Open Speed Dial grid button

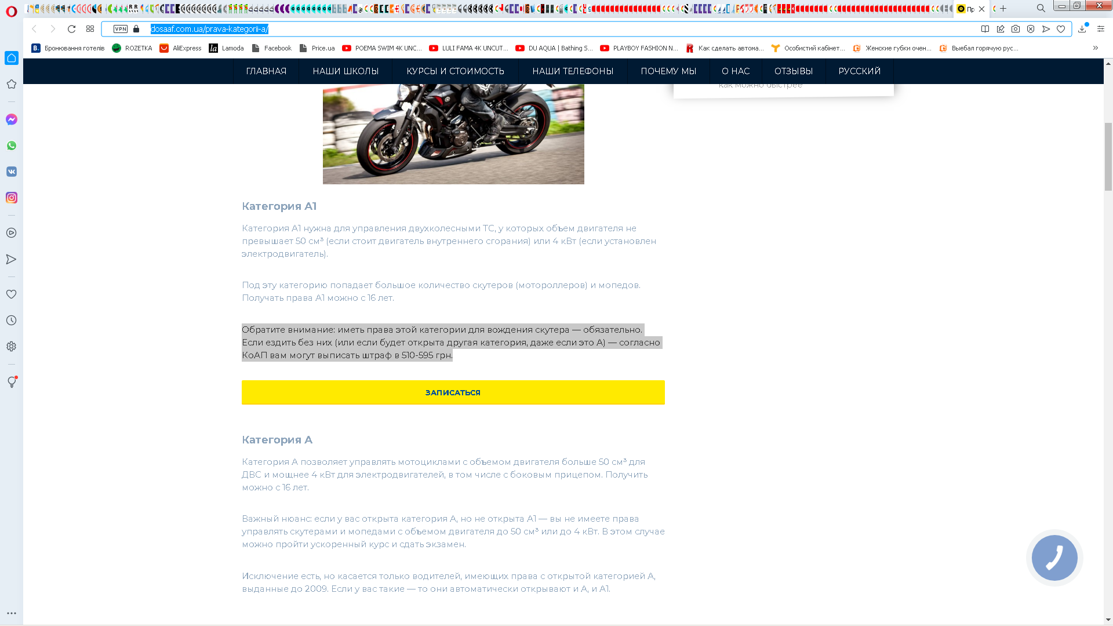[x=90, y=29]
